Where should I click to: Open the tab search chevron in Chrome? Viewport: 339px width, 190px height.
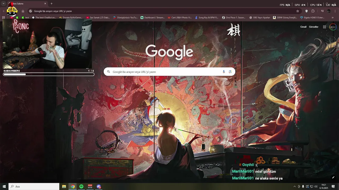pyautogui.click(x=3, y=4)
